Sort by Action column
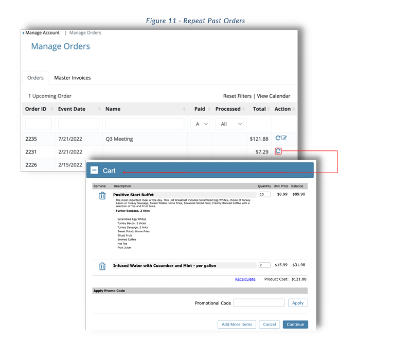393x340 pixels. tap(294, 109)
